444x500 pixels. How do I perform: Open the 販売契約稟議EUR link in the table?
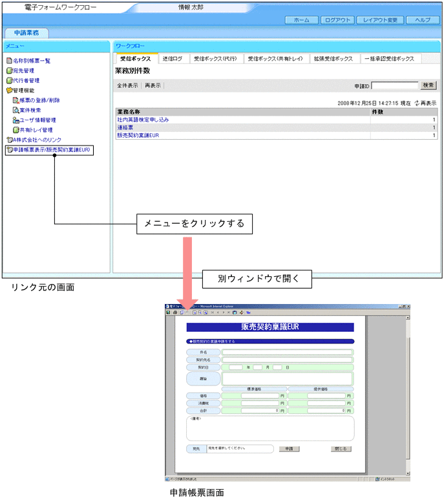(138, 135)
